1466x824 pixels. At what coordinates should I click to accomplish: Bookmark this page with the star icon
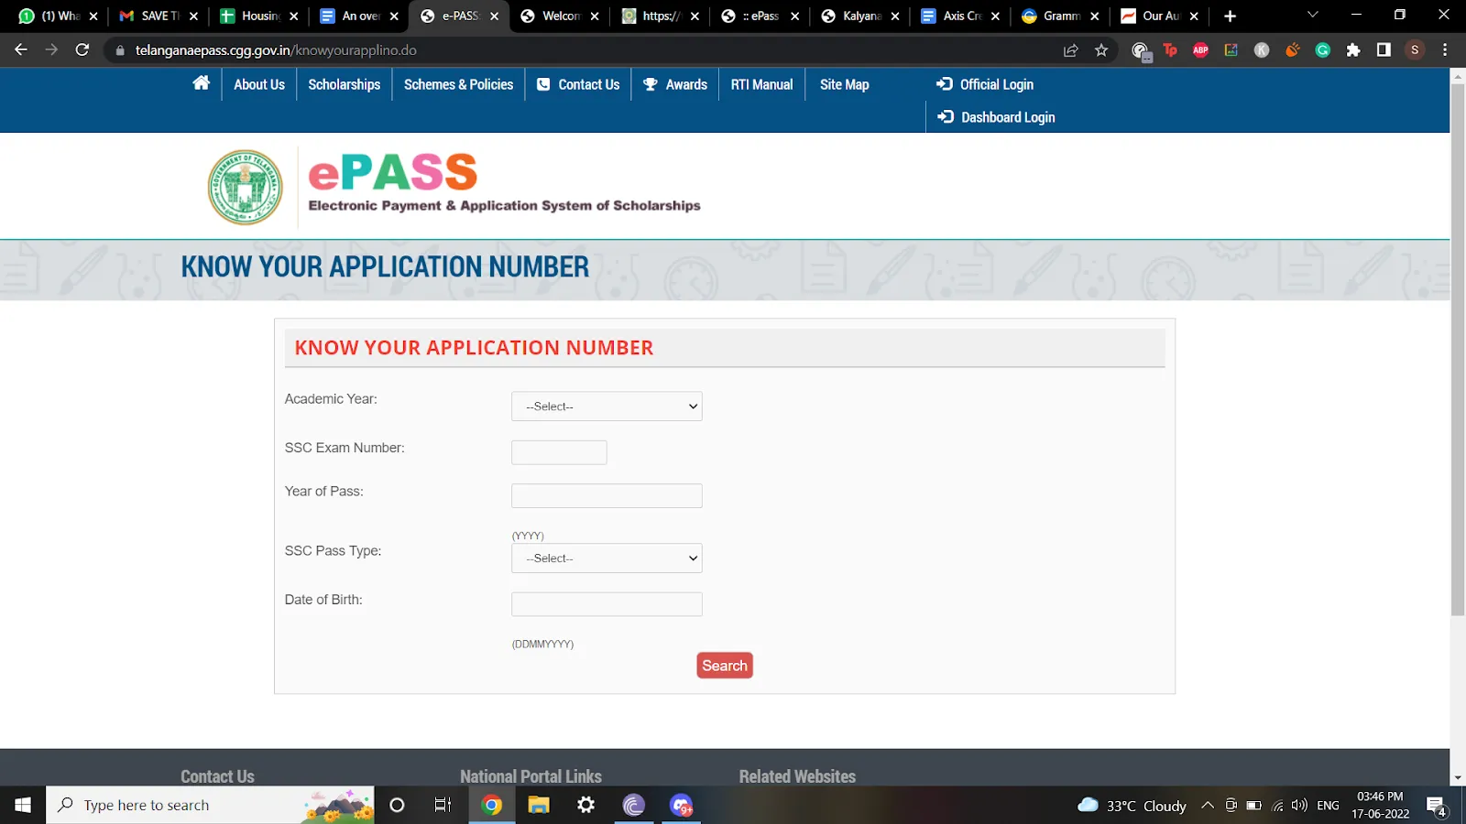pos(1101,50)
